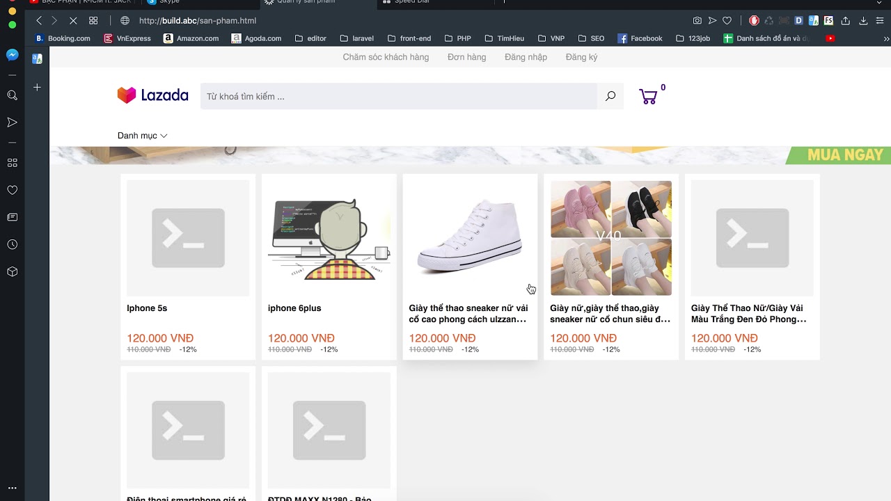The height and width of the screenshot is (501, 891).
Task: Open the TimHieu bookmarks folder
Action: coord(504,38)
